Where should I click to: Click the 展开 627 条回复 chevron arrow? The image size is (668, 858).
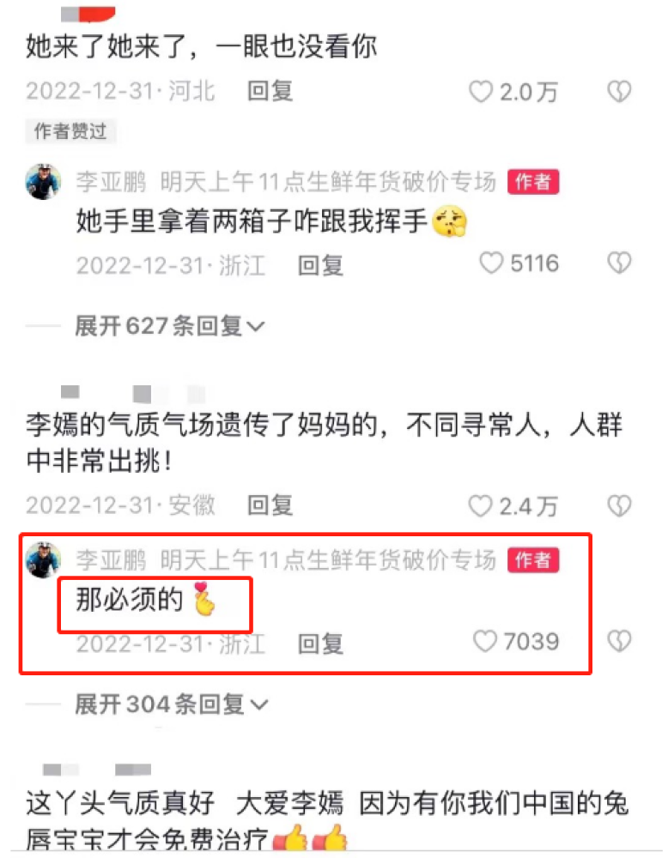256,327
